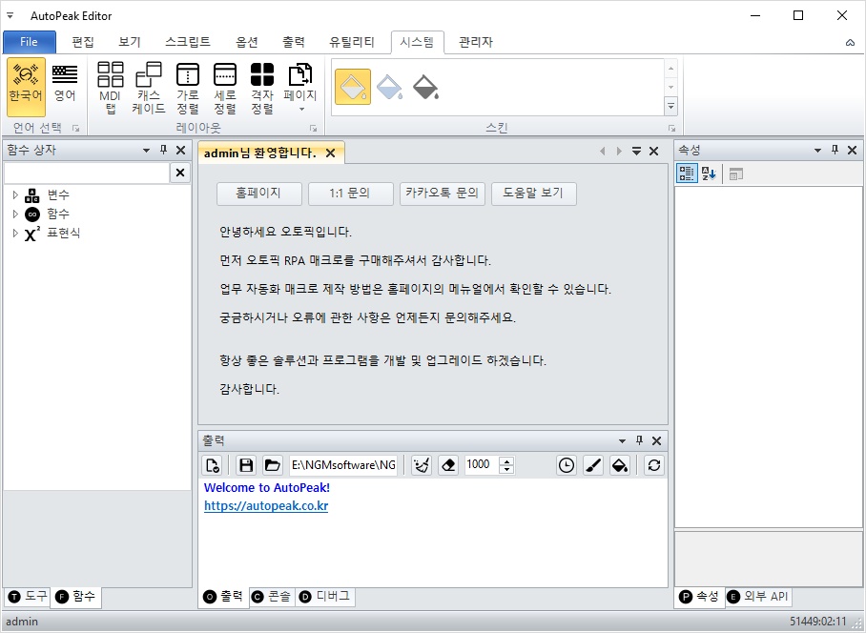Open the document tab list dropdown
Image resolution: width=866 pixels, height=633 pixels.
click(636, 151)
